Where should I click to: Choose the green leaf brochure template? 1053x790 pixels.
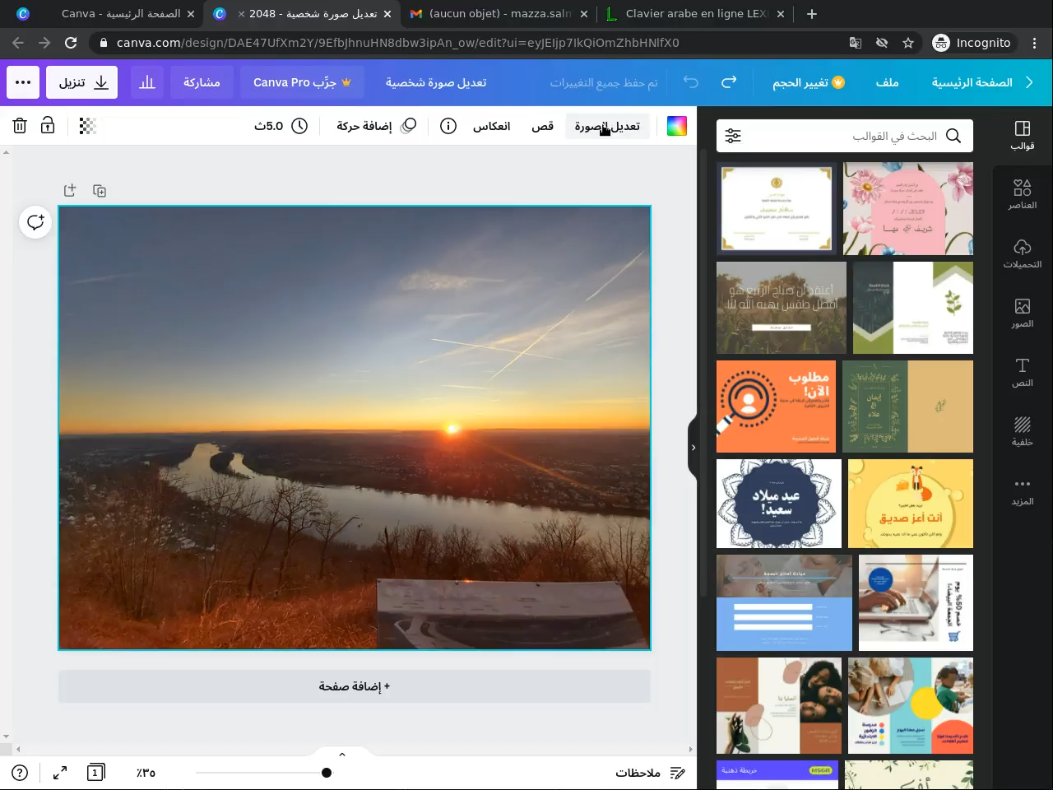(x=913, y=308)
